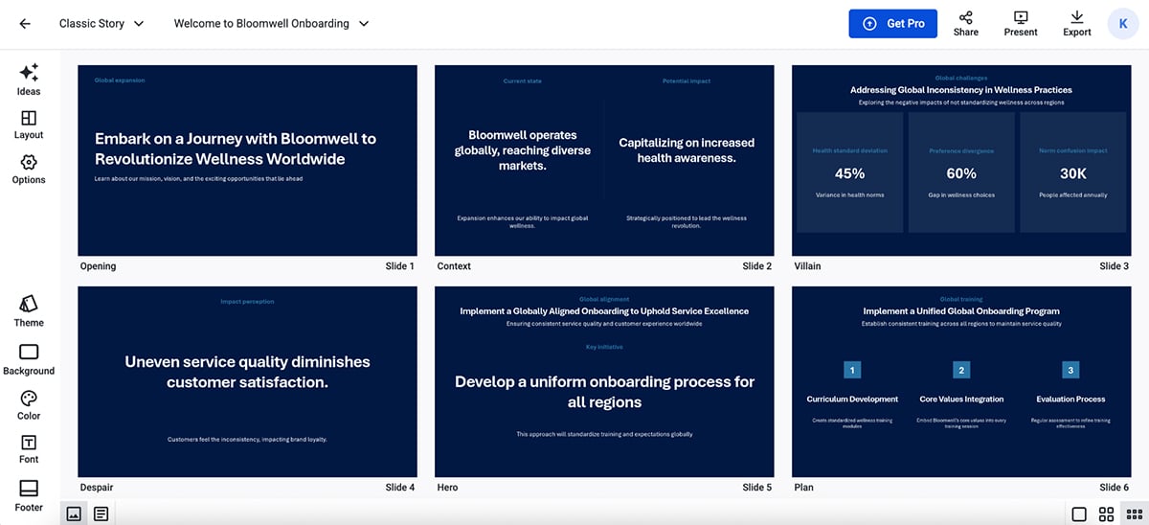Click the slide 1 headline 'Embark on a Journey'
Viewport: 1149px width, 525px height.
pos(236,148)
